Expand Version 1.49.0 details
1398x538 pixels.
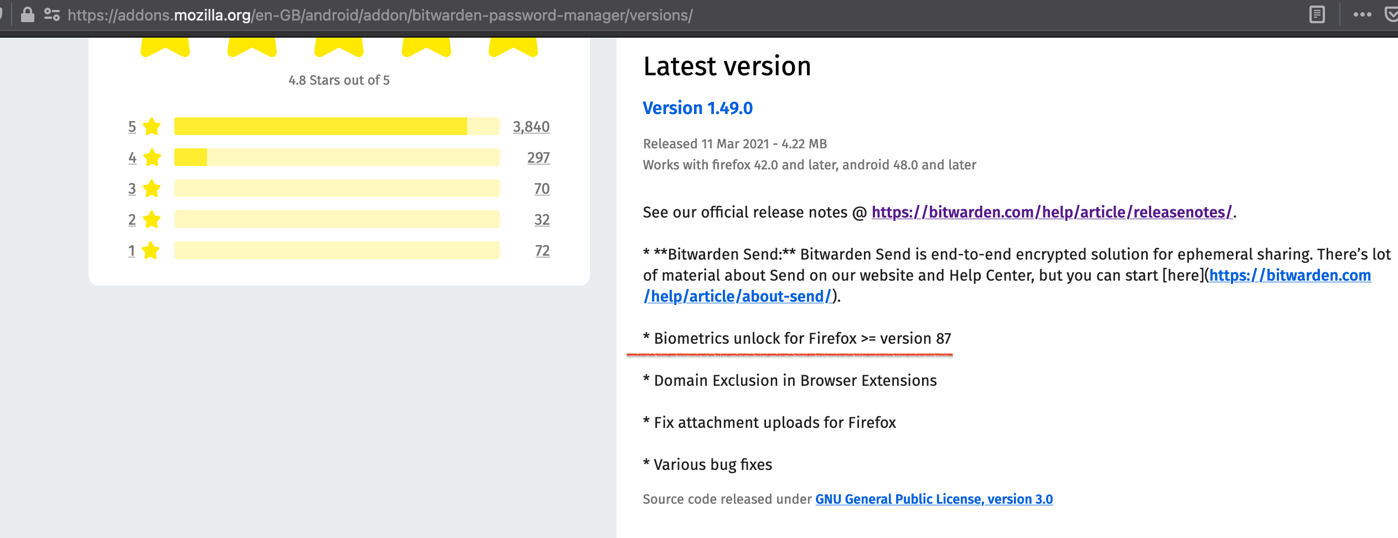click(698, 107)
